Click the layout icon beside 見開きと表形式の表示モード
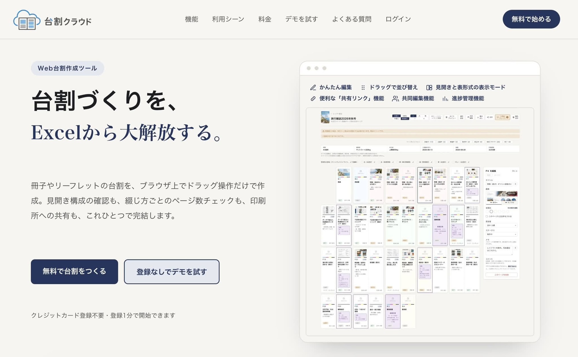The image size is (578, 357). 429,87
